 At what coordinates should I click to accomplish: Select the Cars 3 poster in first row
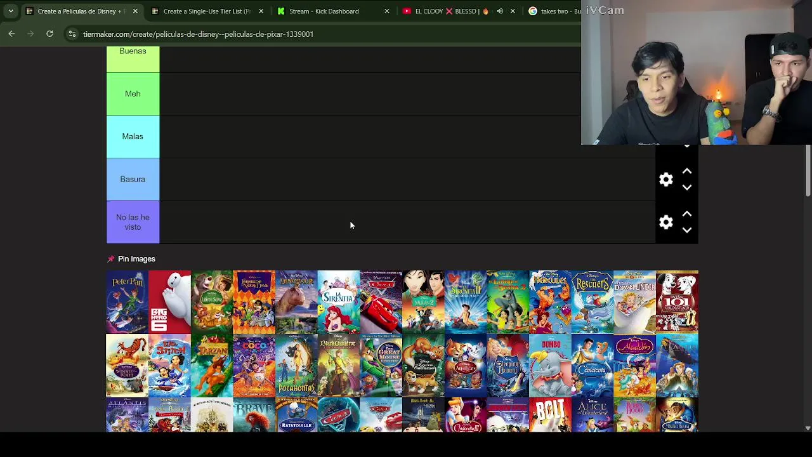click(381, 302)
